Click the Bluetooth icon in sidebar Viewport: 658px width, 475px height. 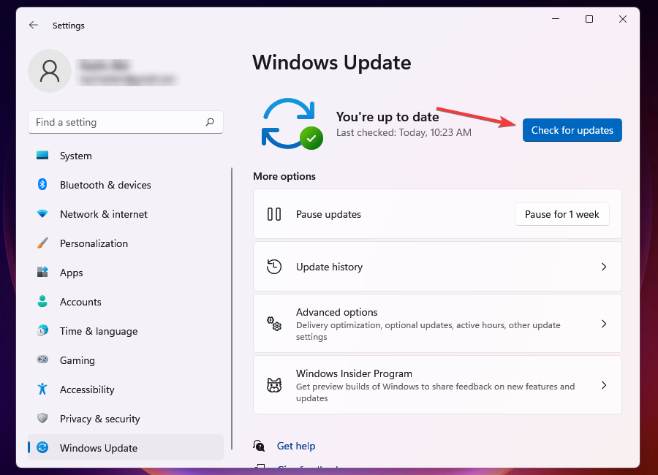click(x=42, y=184)
